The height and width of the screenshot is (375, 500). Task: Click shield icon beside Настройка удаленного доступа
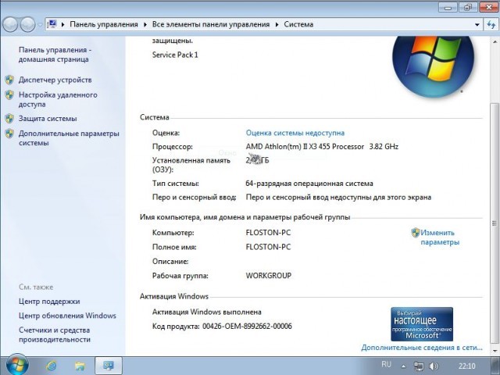click(9, 95)
